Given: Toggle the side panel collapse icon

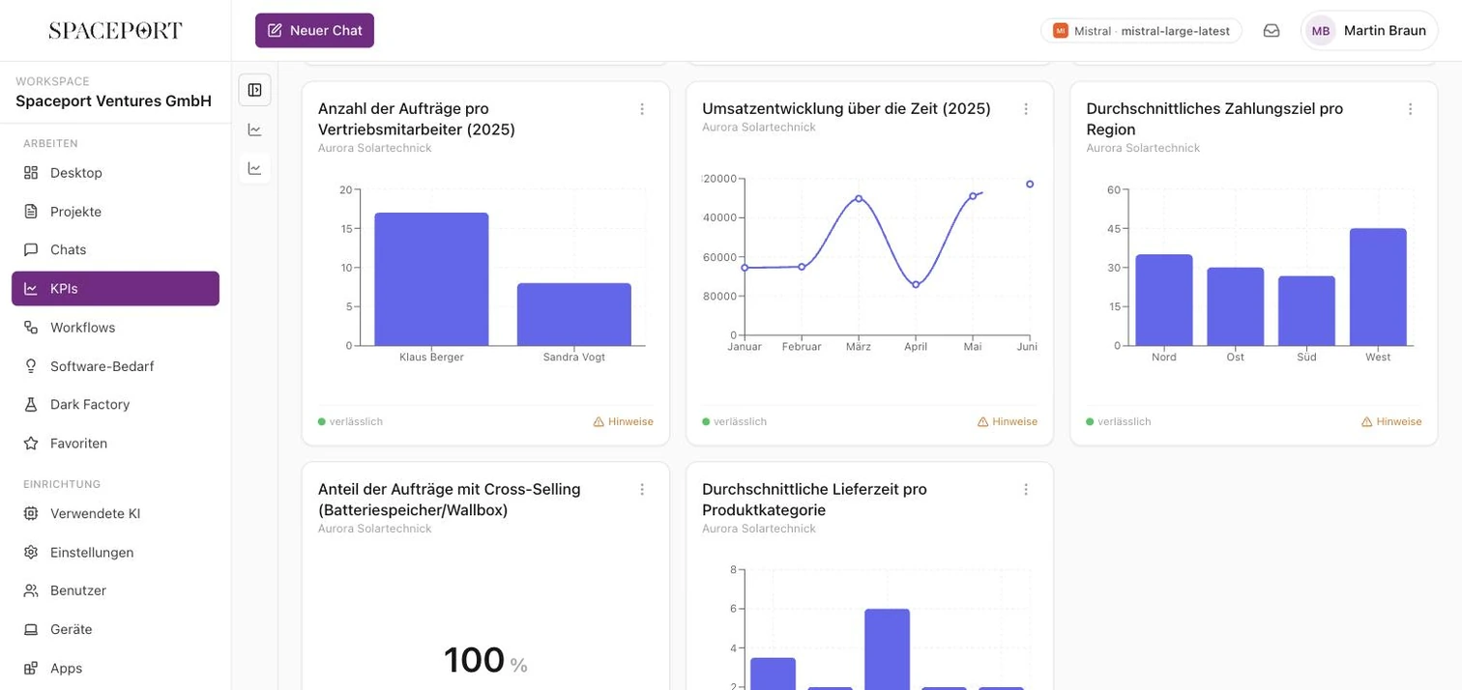Looking at the screenshot, I should click(254, 90).
